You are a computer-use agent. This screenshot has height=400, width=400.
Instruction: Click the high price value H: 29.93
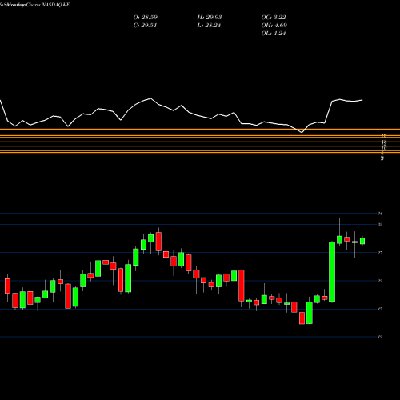(x=210, y=18)
